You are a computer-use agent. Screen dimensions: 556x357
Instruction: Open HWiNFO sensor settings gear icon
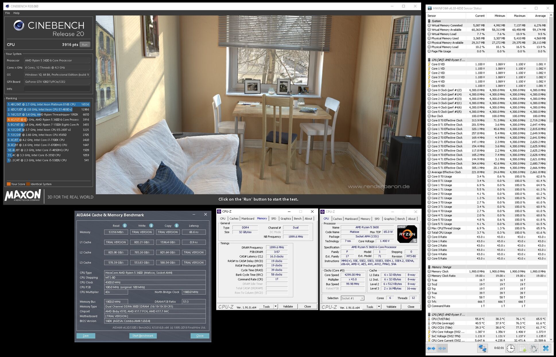pyautogui.click(x=534, y=348)
